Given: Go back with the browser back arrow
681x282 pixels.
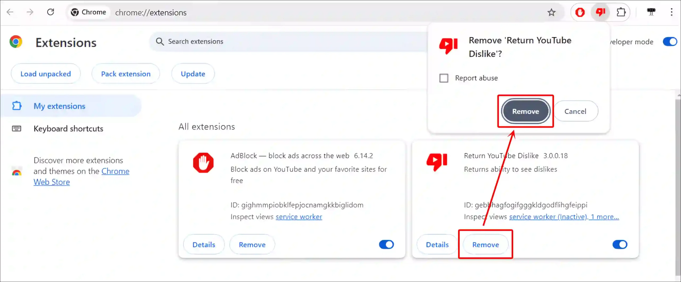Looking at the screenshot, I should coord(10,12).
